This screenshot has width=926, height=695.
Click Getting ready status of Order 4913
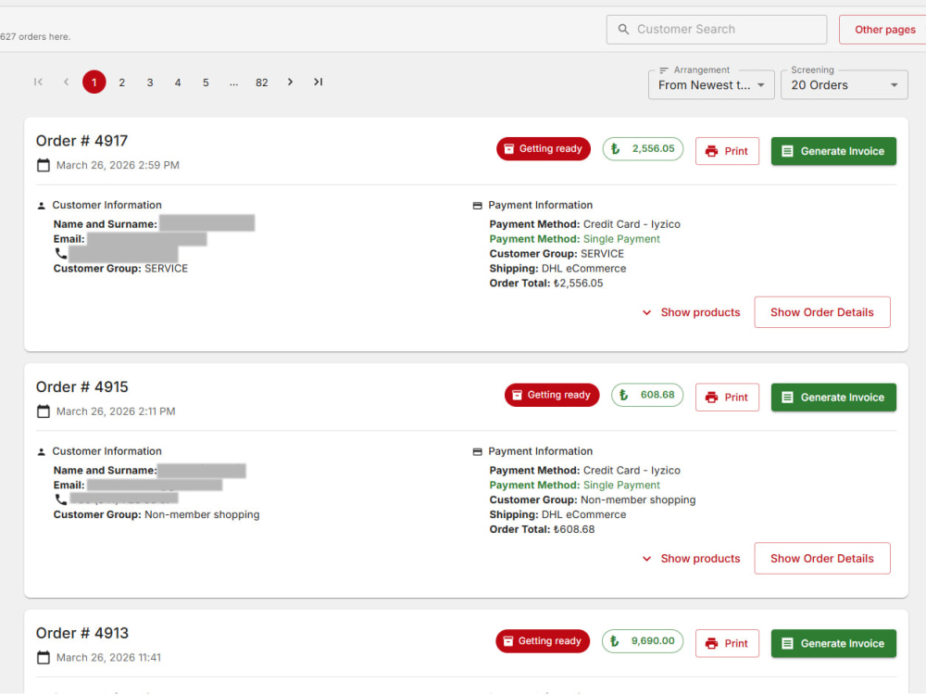543,641
